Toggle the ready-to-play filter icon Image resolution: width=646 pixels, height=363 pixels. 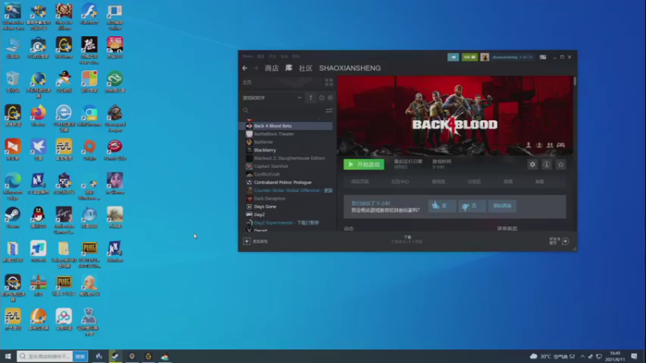330,98
